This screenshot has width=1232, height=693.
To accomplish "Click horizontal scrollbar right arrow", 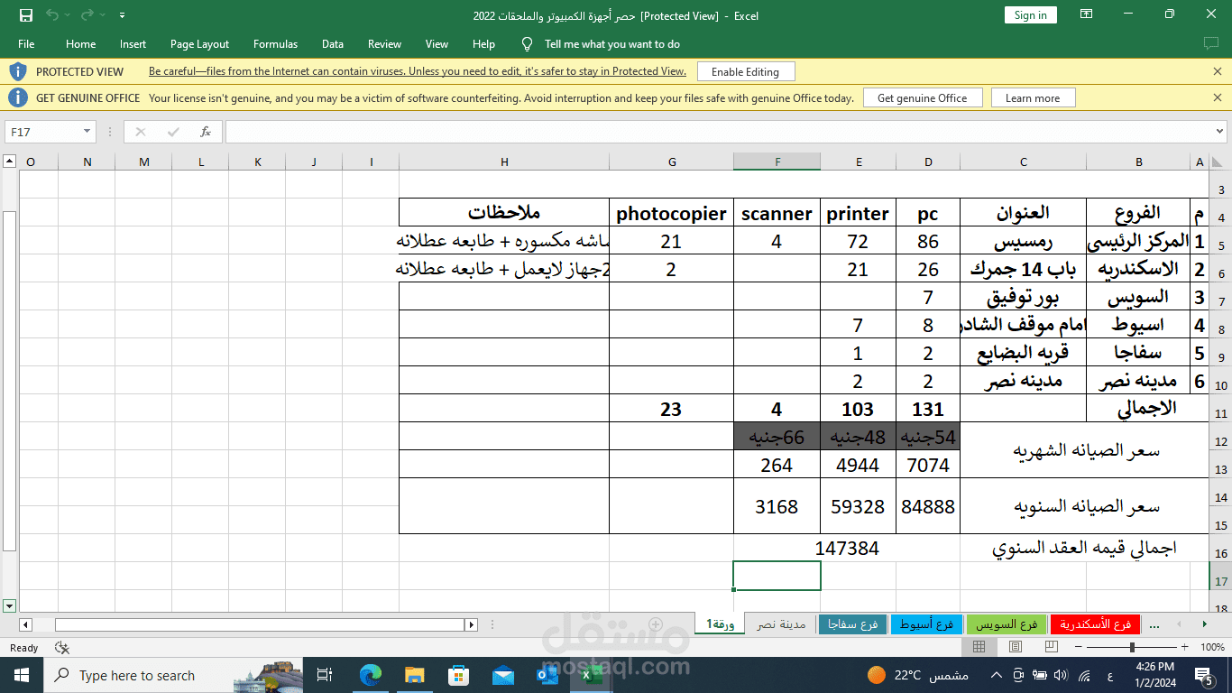I will (472, 624).
